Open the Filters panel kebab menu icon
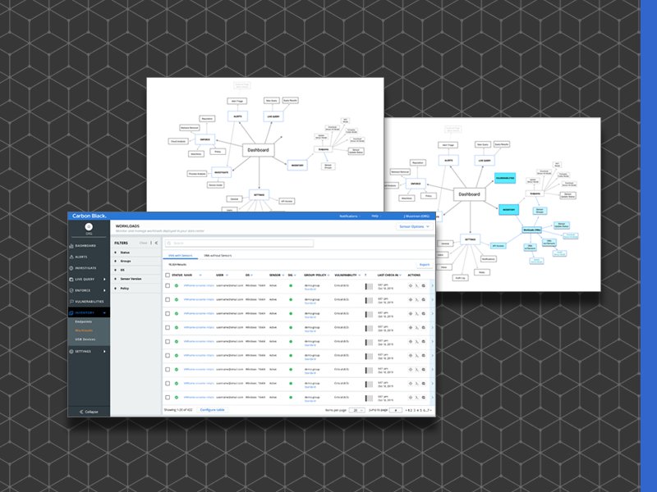Viewport: 657px width, 492px height. (151, 243)
